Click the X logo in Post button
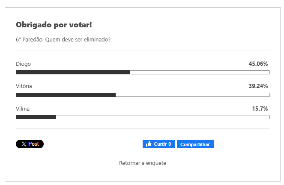The width and height of the screenshot is (284, 185). click(x=24, y=144)
